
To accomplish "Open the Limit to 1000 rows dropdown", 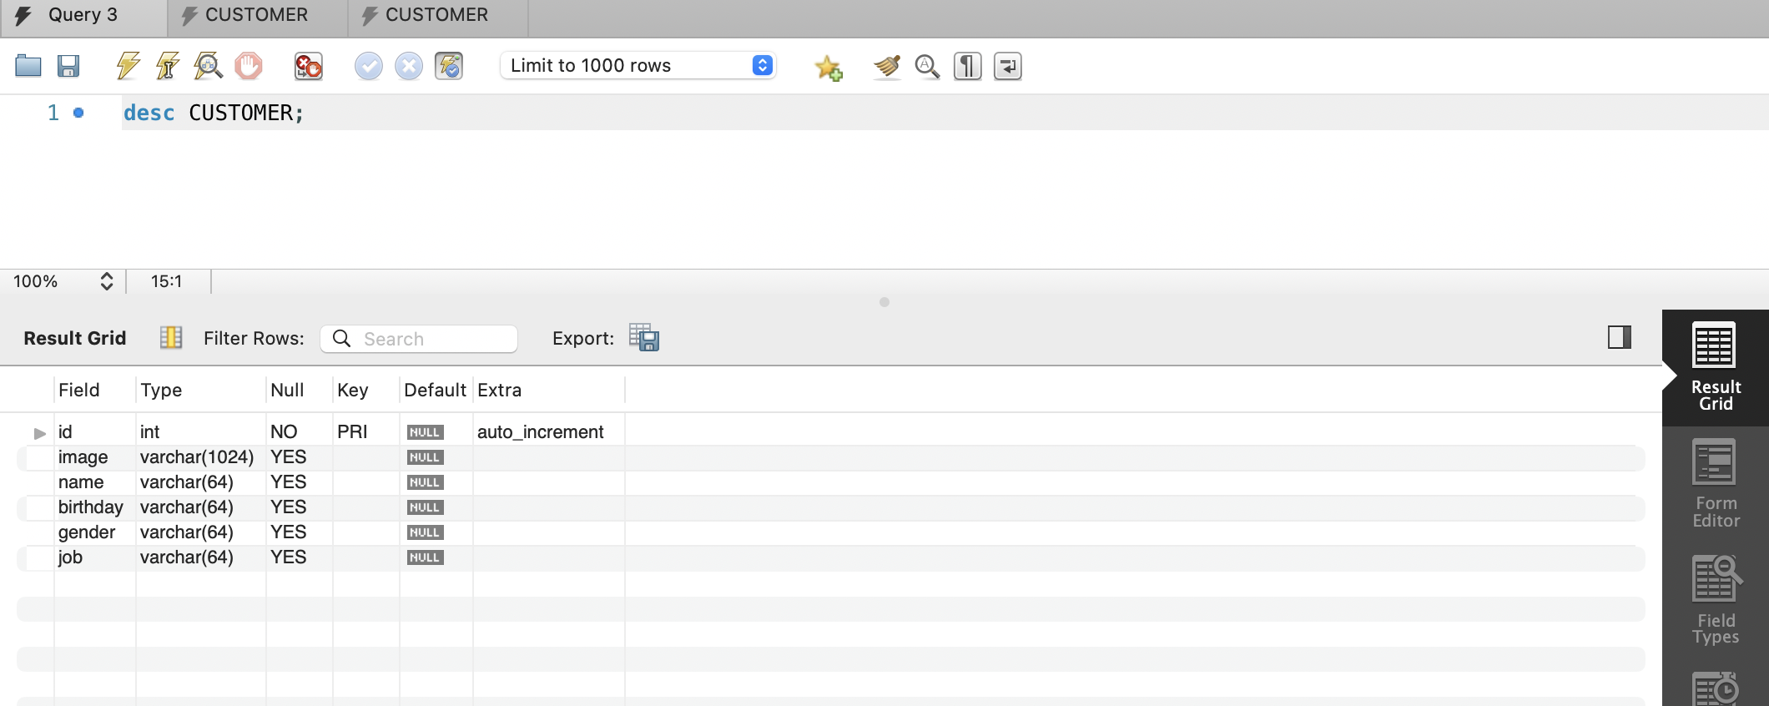I will (x=638, y=65).
